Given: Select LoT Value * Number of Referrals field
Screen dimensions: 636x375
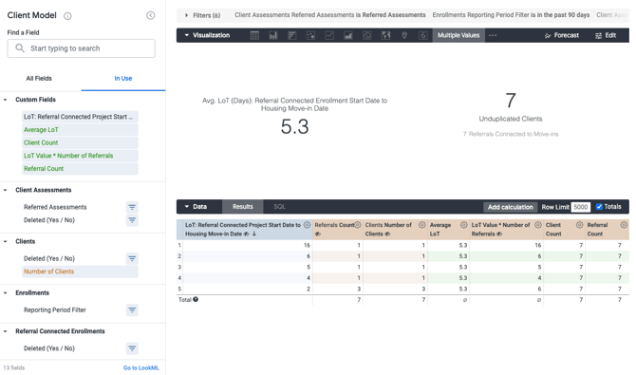Looking at the screenshot, I should click(80, 156).
